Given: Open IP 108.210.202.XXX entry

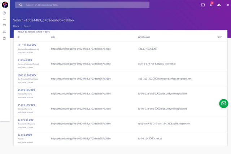Looking at the screenshot, I should point(26,75).
